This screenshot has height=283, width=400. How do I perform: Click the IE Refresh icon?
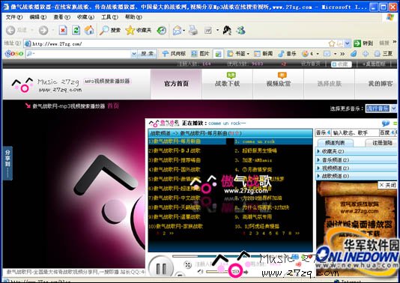76,31
